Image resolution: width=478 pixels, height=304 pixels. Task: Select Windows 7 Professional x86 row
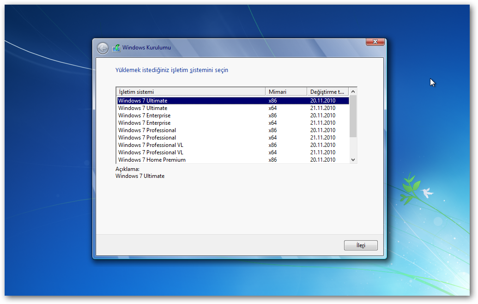[x=233, y=130]
